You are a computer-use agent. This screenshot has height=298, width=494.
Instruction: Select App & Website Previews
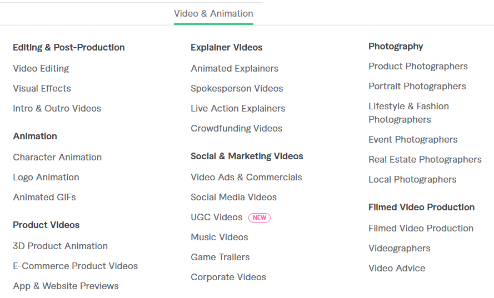click(66, 286)
